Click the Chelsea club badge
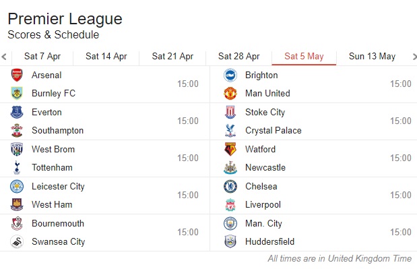 pos(230,186)
